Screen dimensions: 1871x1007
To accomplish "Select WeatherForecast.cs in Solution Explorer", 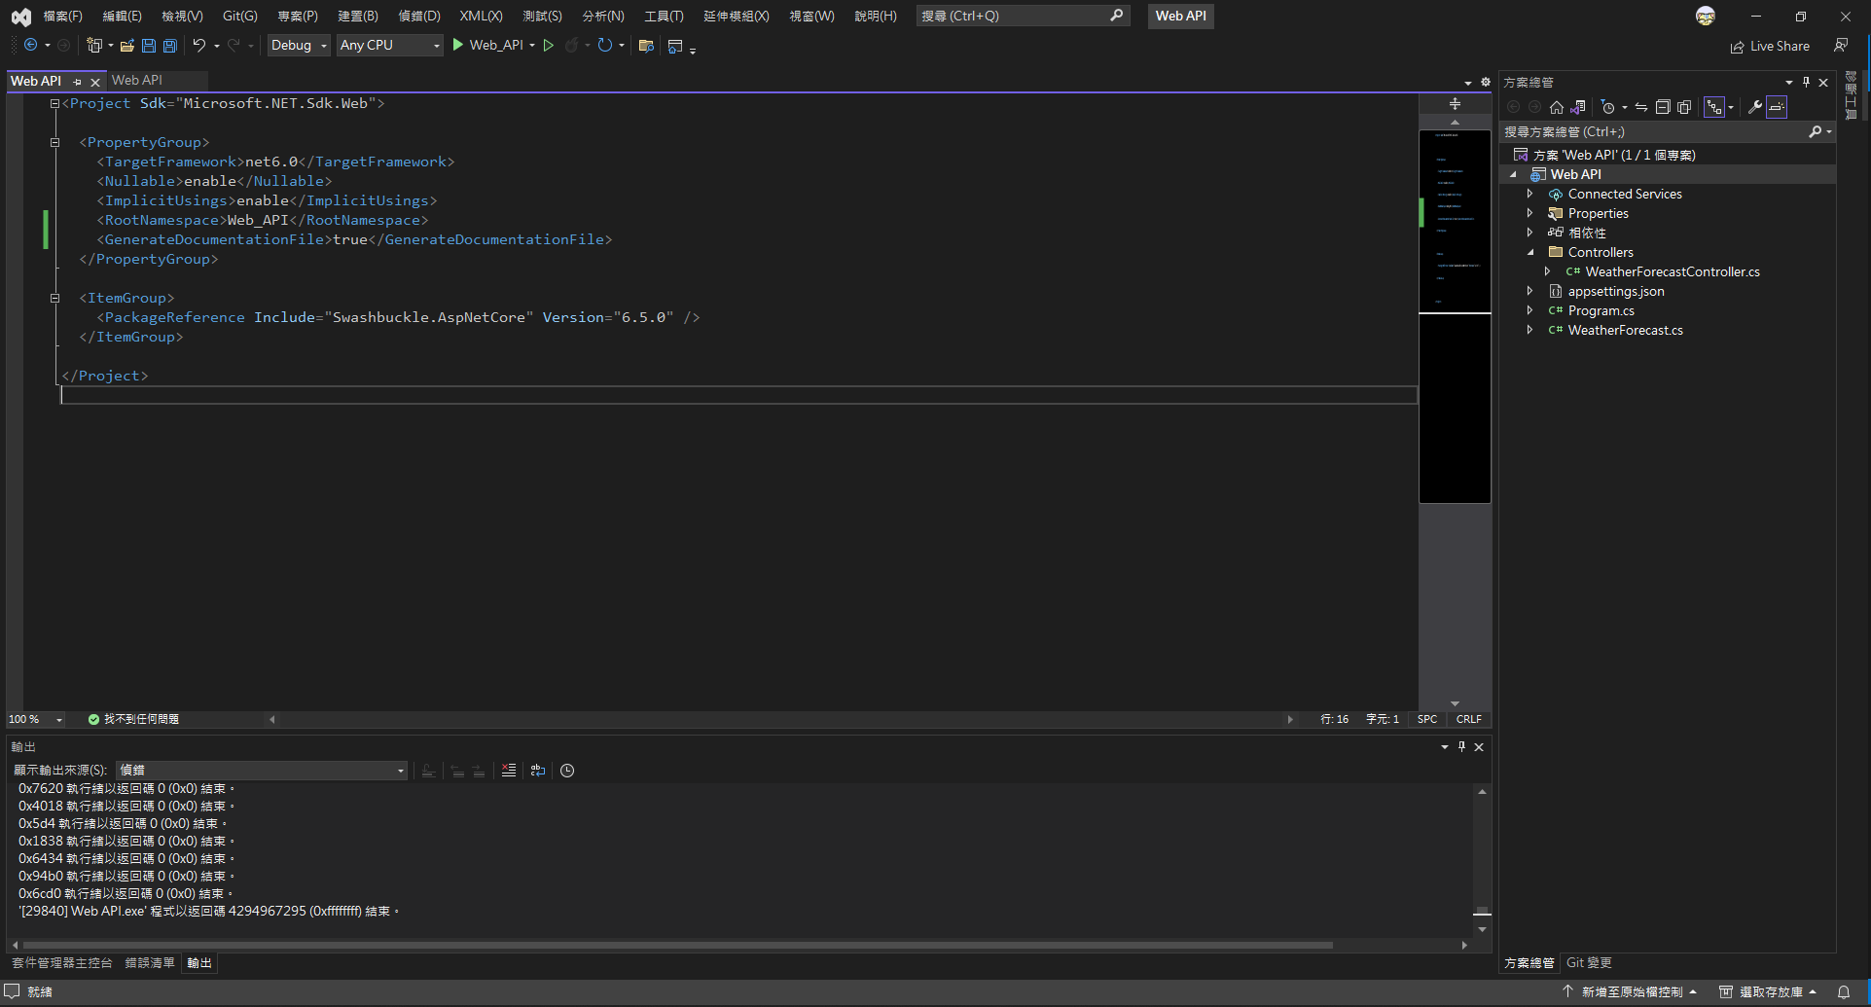I will coord(1625,330).
